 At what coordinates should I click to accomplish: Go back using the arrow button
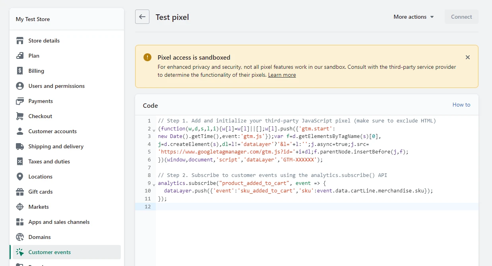(x=142, y=17)
